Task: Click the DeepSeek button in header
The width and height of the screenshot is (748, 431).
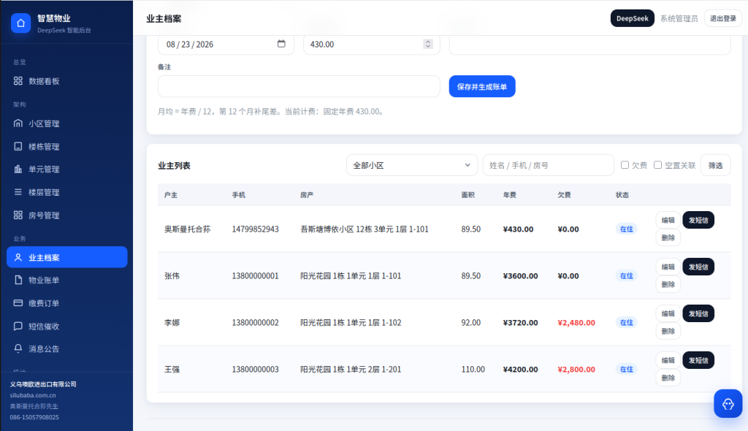Action: pos(632,18)
